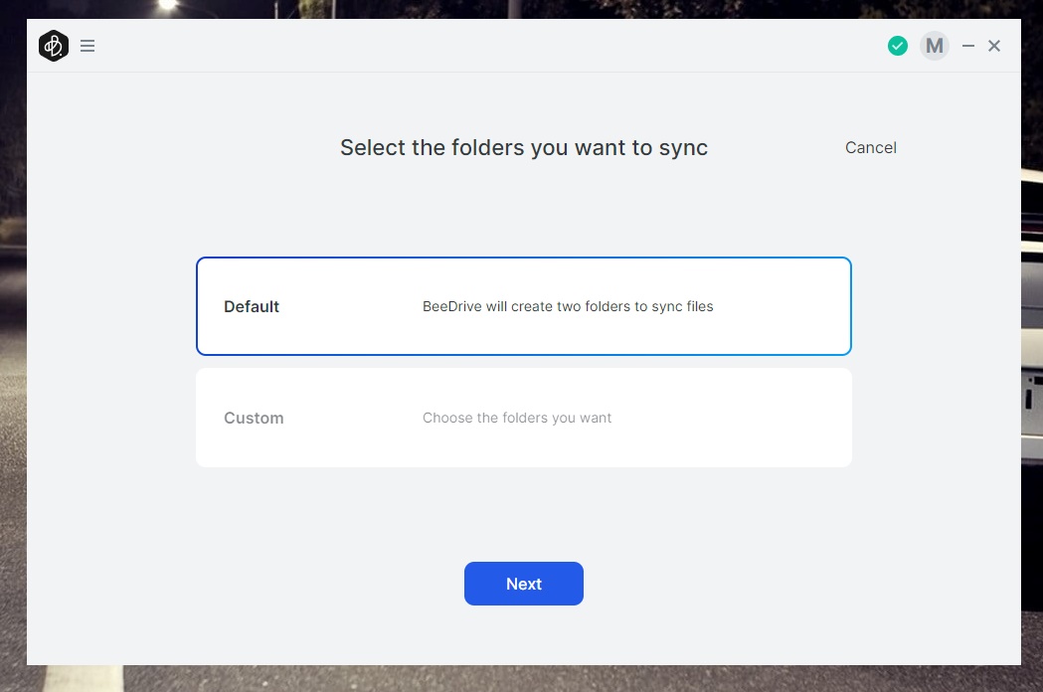Viewport: 1043px width, 692px height.
Task: Select the Default sync option card
Action: (x=524, y=306)
